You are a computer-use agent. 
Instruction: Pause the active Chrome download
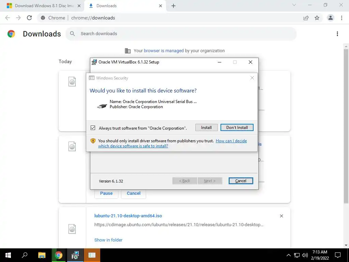click(106, 193)
